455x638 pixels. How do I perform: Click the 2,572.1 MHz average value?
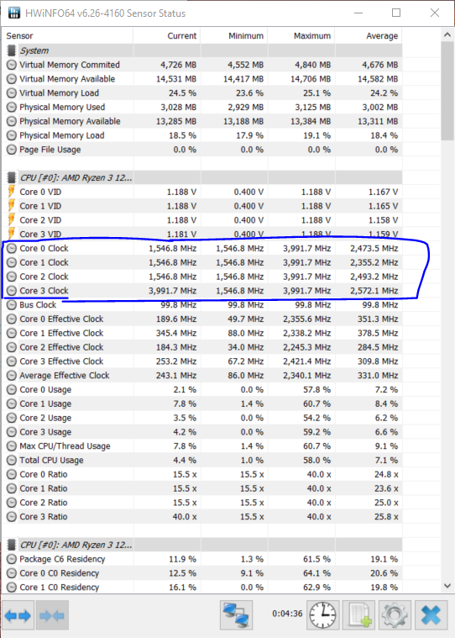click(x=374, y=291)
